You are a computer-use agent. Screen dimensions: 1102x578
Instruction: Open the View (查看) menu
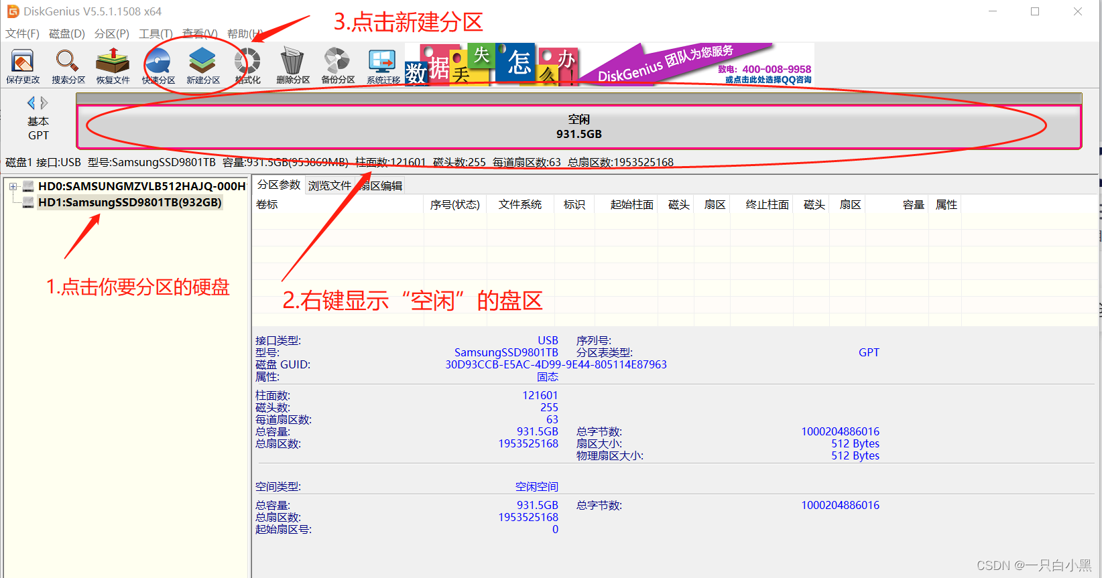coord(200,33)
